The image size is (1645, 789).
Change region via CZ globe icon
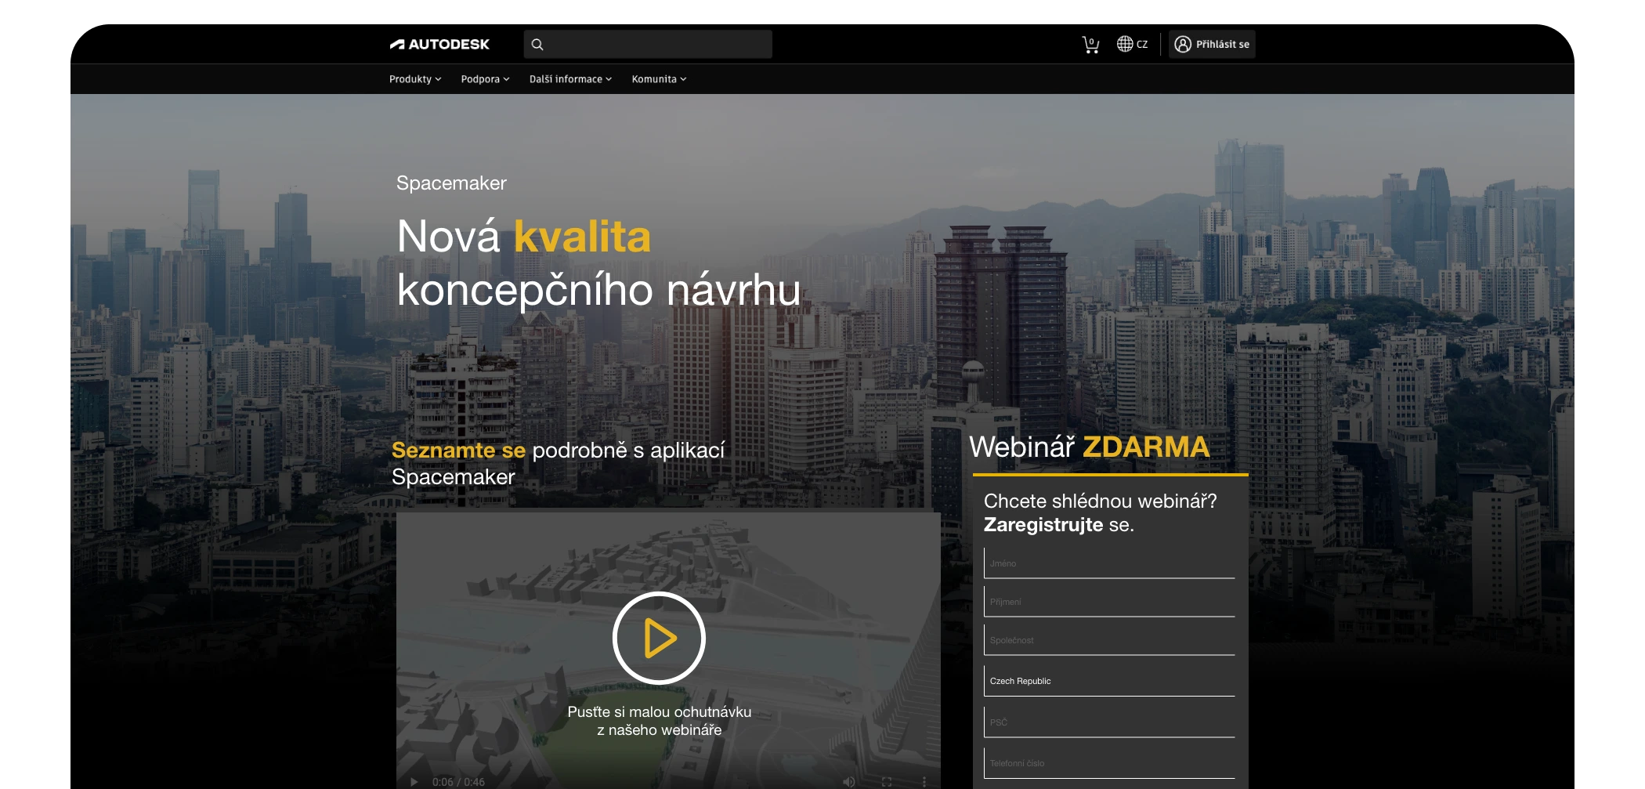pos(1132,45)
